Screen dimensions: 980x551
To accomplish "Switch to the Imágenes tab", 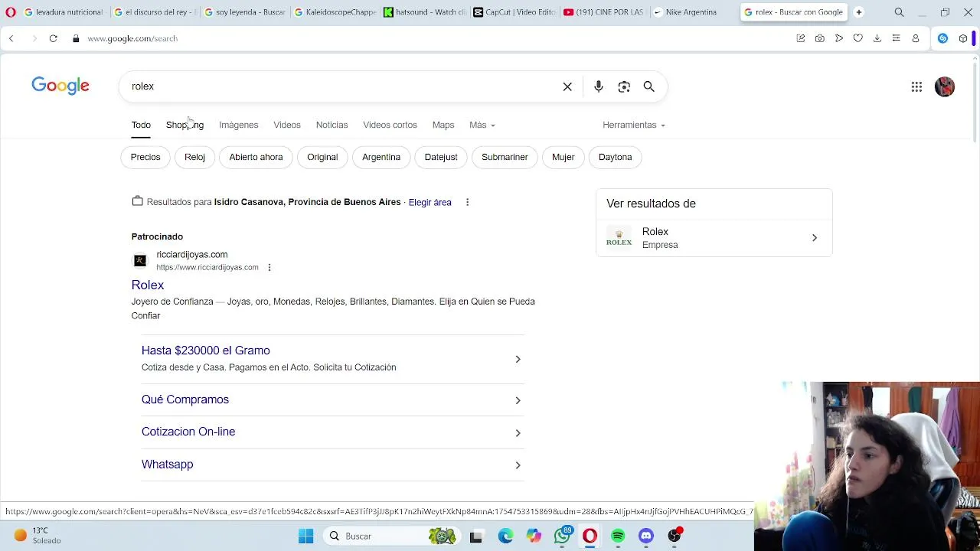I will [238, 125].
